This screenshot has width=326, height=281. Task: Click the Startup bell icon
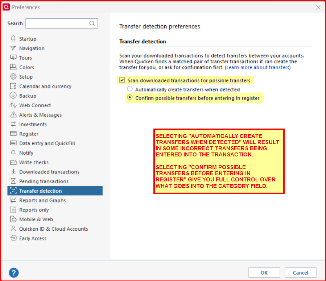(13, 39)
